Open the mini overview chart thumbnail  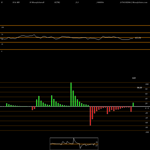point(74,144)
